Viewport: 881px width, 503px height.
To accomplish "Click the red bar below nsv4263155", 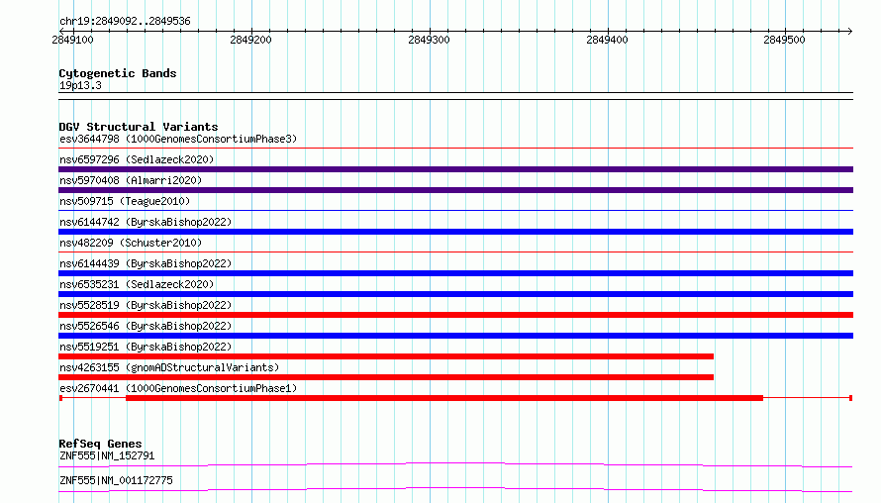I will [x=386, y=377].
